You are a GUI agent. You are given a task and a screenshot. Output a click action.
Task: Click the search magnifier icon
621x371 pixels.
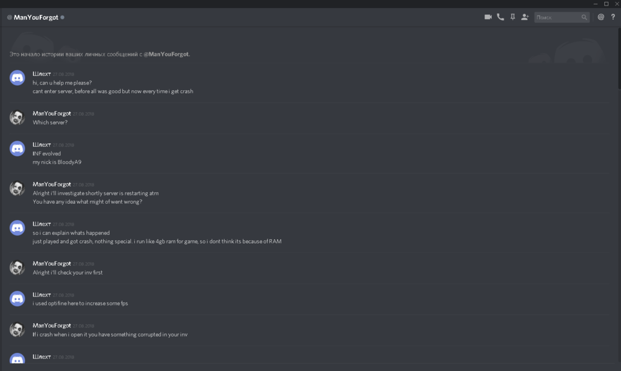[x=584, y=17]
